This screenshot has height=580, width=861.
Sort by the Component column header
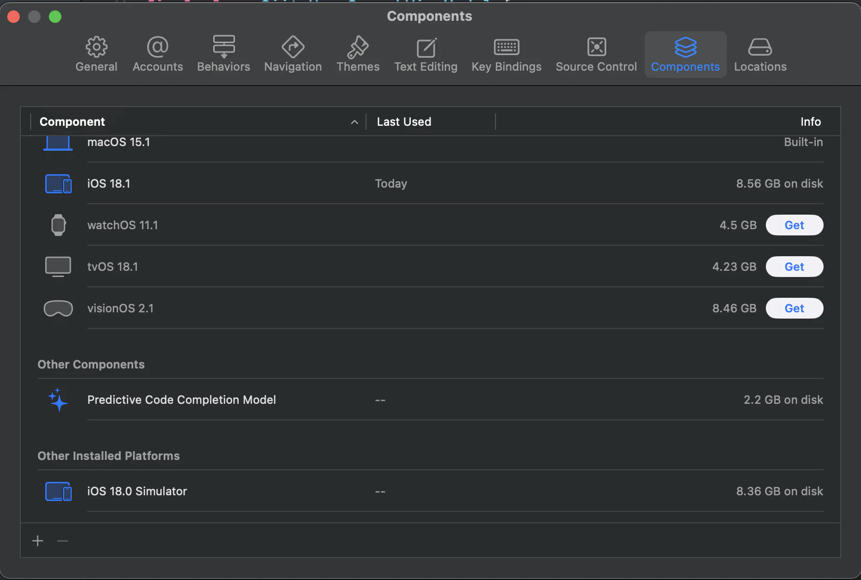(72, 122)
